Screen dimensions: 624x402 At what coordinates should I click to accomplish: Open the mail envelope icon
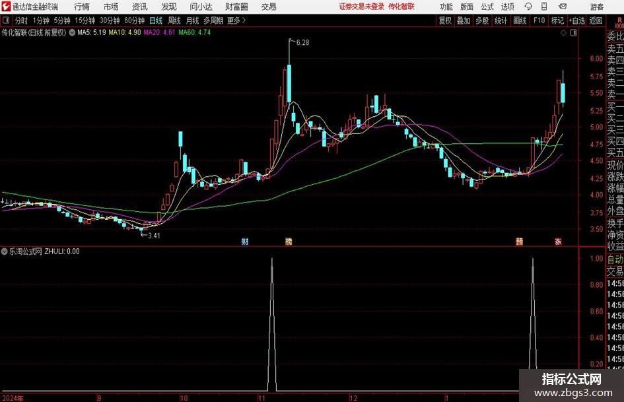coord(563,7)
